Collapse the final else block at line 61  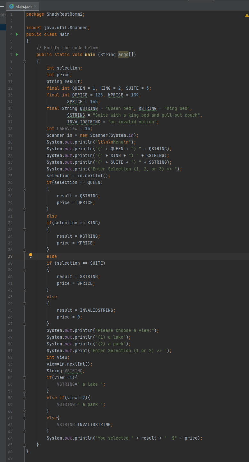pos(24,418)
